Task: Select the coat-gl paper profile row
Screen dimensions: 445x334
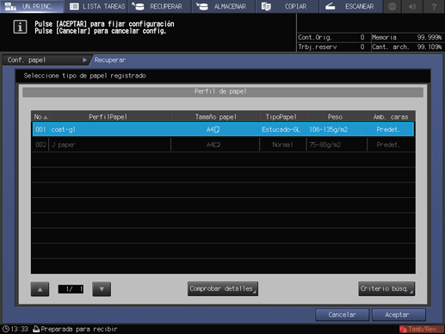Action: pos(223,129)
